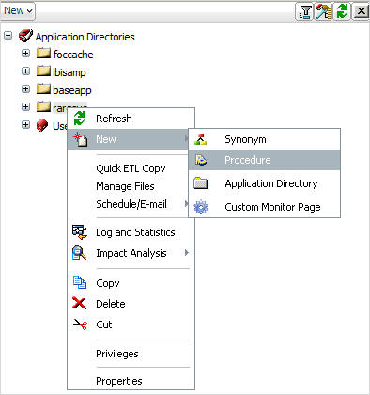Click the ibisamp folder icon
Screen dimensions: 370x395
click(x=43, y=71)
